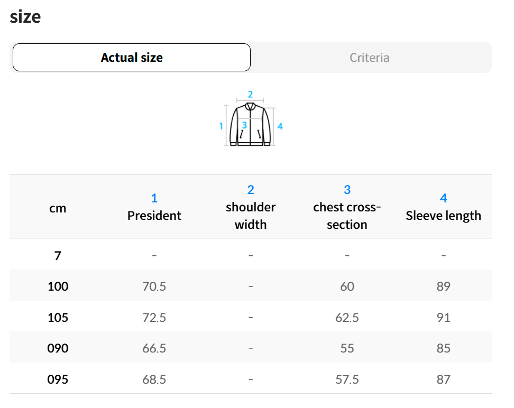Click the 62.5 chest value
Screen dimensions: 514x408
(347, 318)
